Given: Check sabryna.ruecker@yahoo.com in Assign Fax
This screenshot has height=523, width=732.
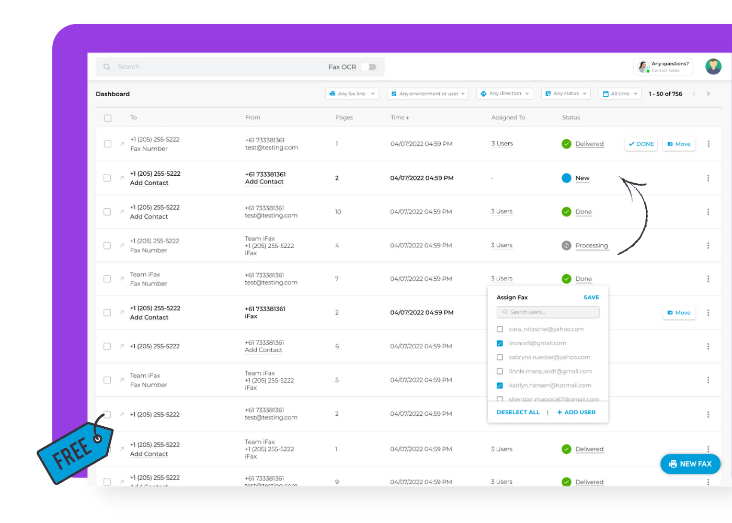Looking at the screenshot, I should (x=500, y=358).
